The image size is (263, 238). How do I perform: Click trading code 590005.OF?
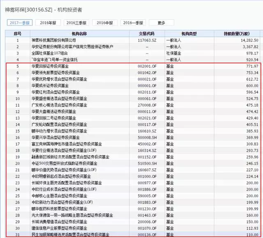click(147, 196)
